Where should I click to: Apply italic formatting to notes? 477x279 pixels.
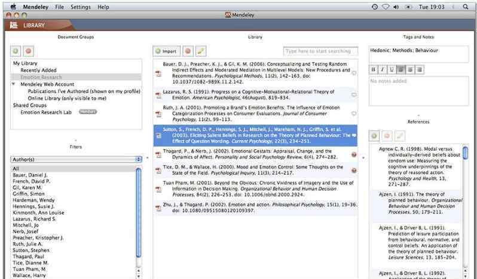(383, 69)
